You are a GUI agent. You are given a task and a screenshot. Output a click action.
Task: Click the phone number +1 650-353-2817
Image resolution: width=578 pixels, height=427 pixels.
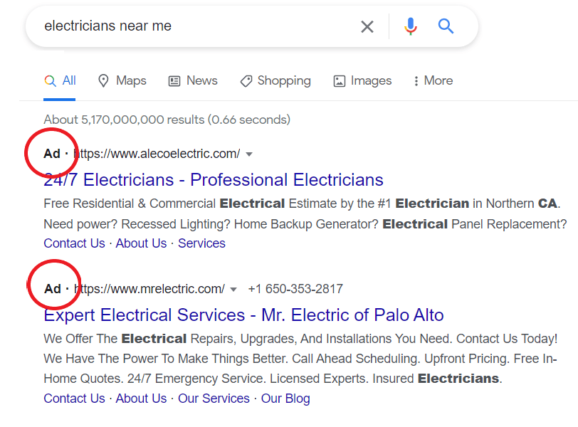(295, 288)
